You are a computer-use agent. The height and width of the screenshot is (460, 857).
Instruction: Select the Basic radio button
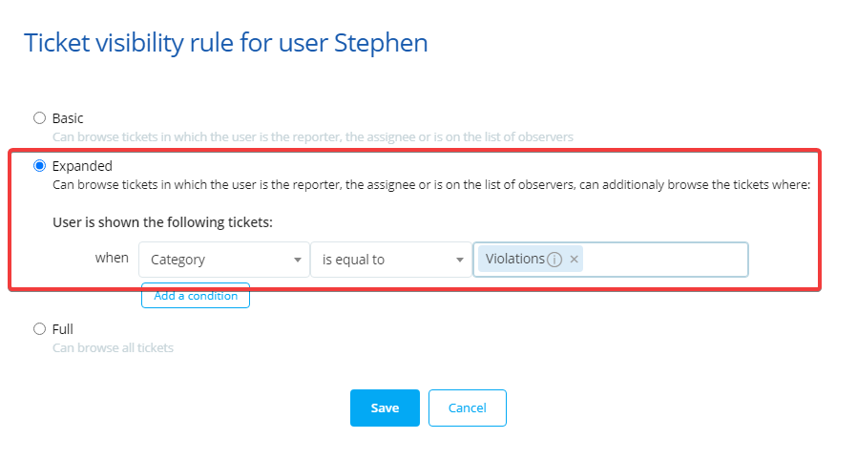(x=39, y=118)
